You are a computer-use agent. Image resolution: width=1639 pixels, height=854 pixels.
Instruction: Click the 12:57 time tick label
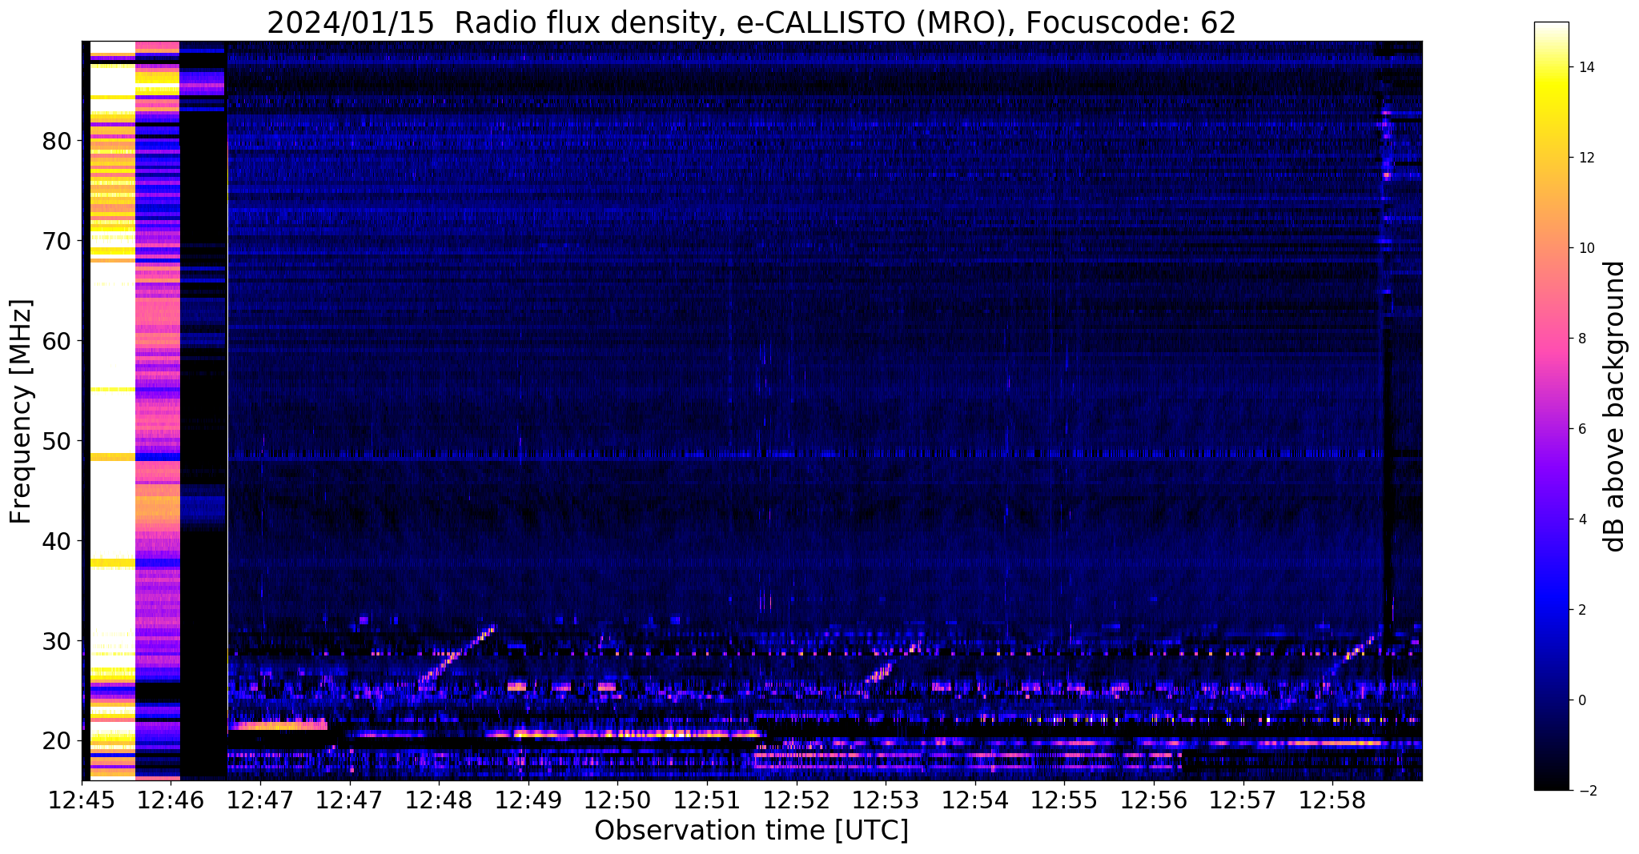1243,799
